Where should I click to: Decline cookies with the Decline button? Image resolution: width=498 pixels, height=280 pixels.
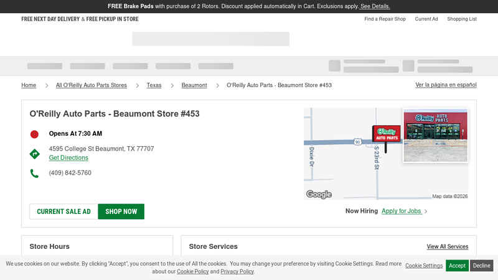tap(481, 266)
